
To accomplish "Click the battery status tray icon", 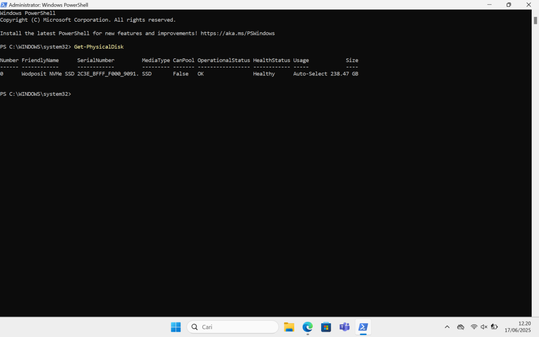I will point(494,326).
